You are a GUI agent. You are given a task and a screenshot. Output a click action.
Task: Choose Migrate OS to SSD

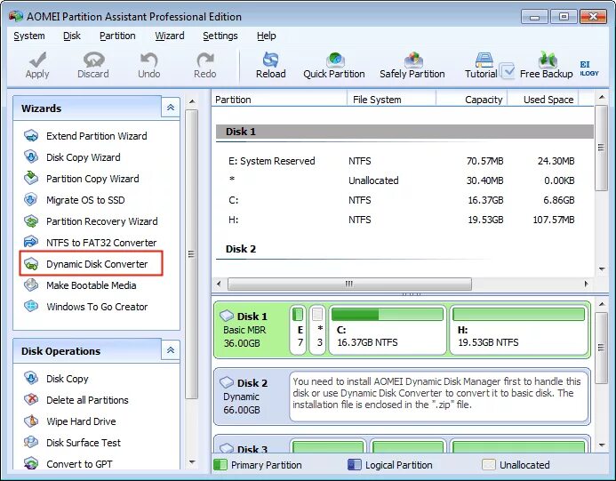tap(85, 200)
